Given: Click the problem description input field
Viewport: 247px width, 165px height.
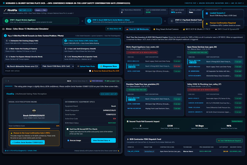Looking at the screenshot, I should pyautogui.click(x=22, y=66).
